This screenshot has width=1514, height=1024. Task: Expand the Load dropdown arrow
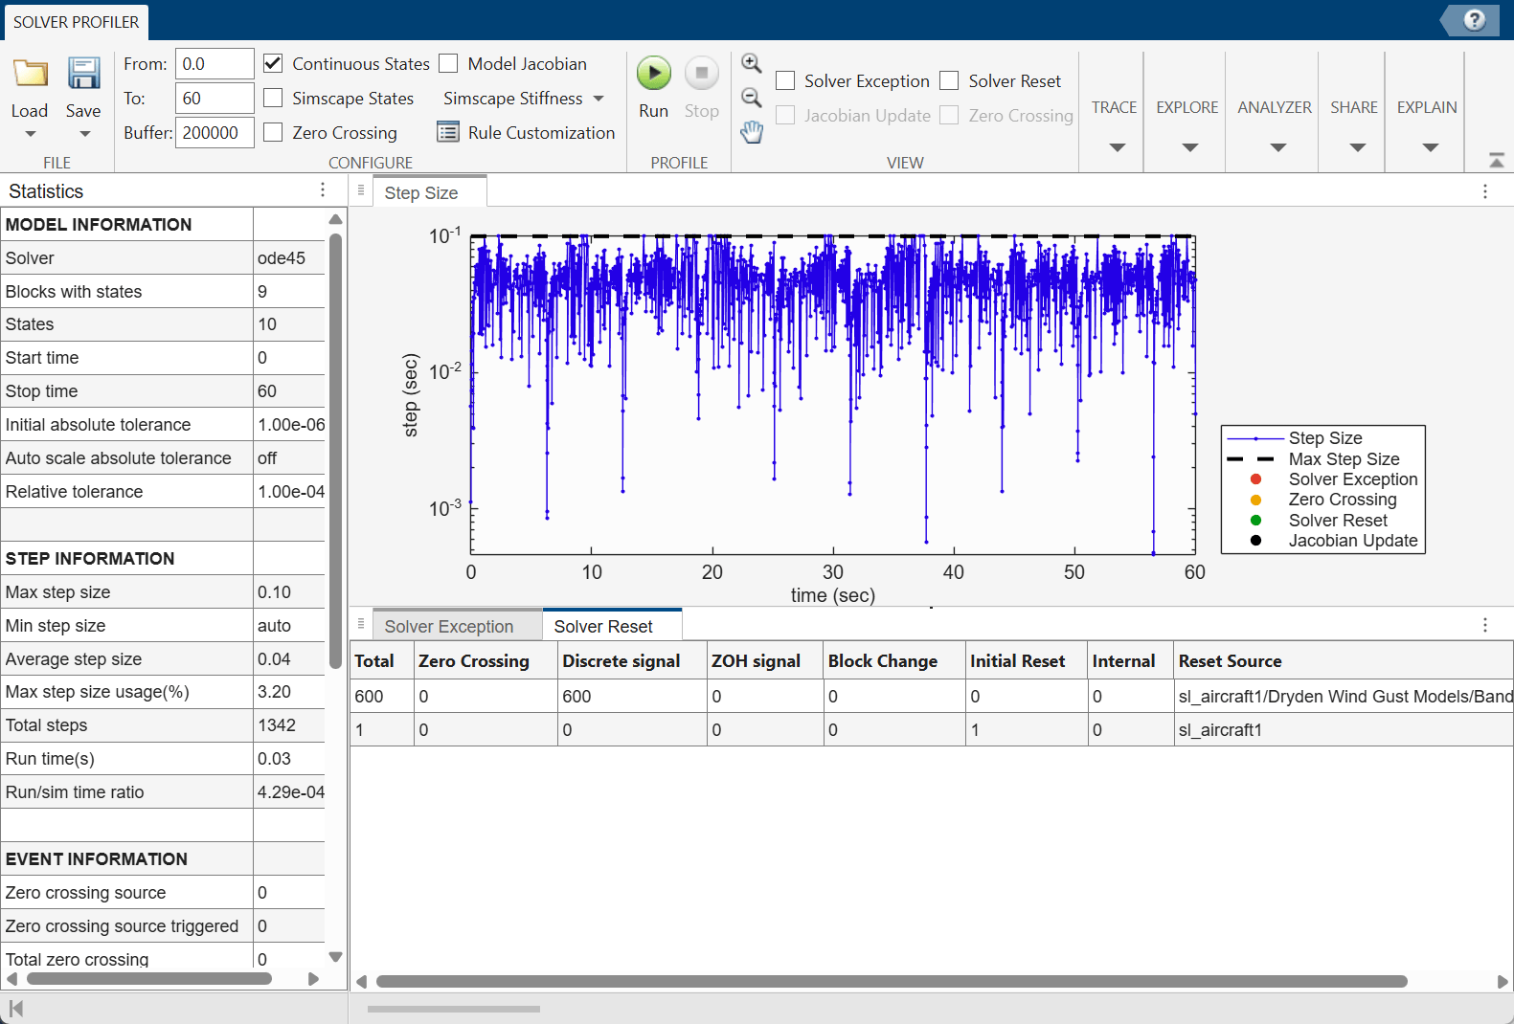(x=30, y=134)
